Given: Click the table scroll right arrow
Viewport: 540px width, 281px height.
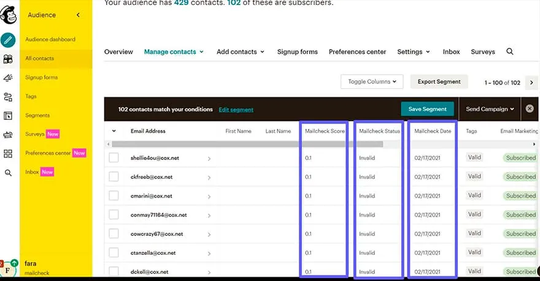Looking at the screenshot, I should 534,144.
